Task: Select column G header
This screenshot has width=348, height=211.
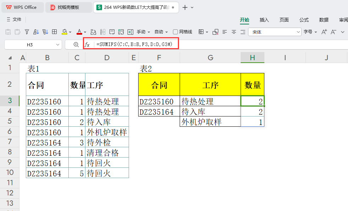Action: click(210, 58)
